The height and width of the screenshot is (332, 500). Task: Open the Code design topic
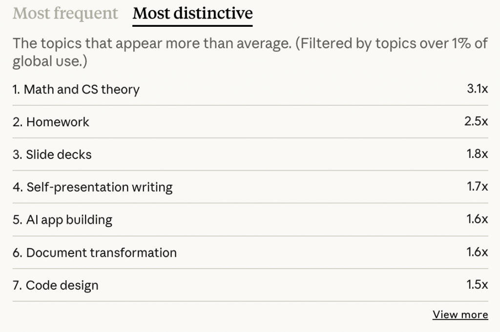click(62, 286)
